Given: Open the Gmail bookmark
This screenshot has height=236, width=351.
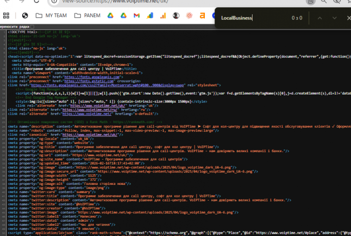Looking at the screenshot, I should [136, 15].
